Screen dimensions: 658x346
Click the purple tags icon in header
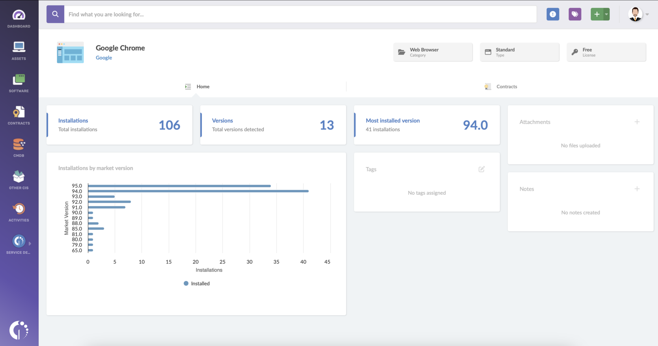click(x=575, y=14)
